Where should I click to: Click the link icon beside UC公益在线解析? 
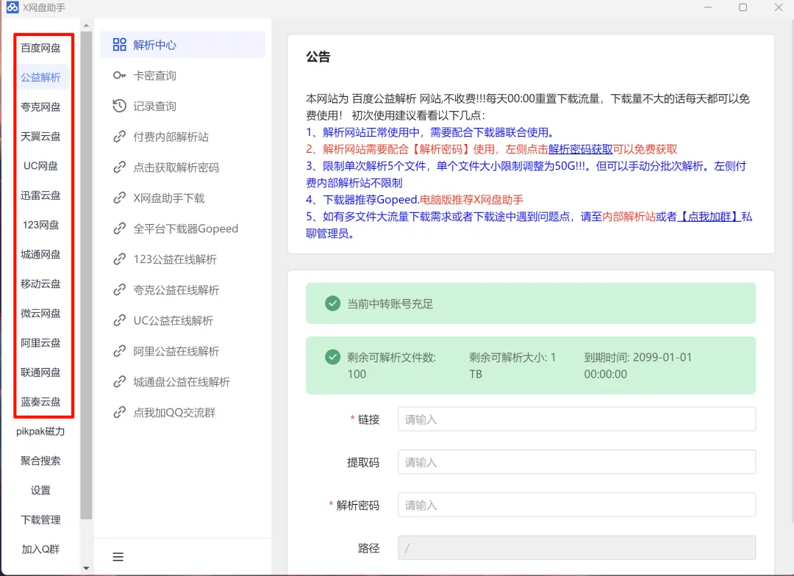(120, 320)
